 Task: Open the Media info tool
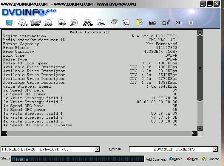click(x=23, y=23)
